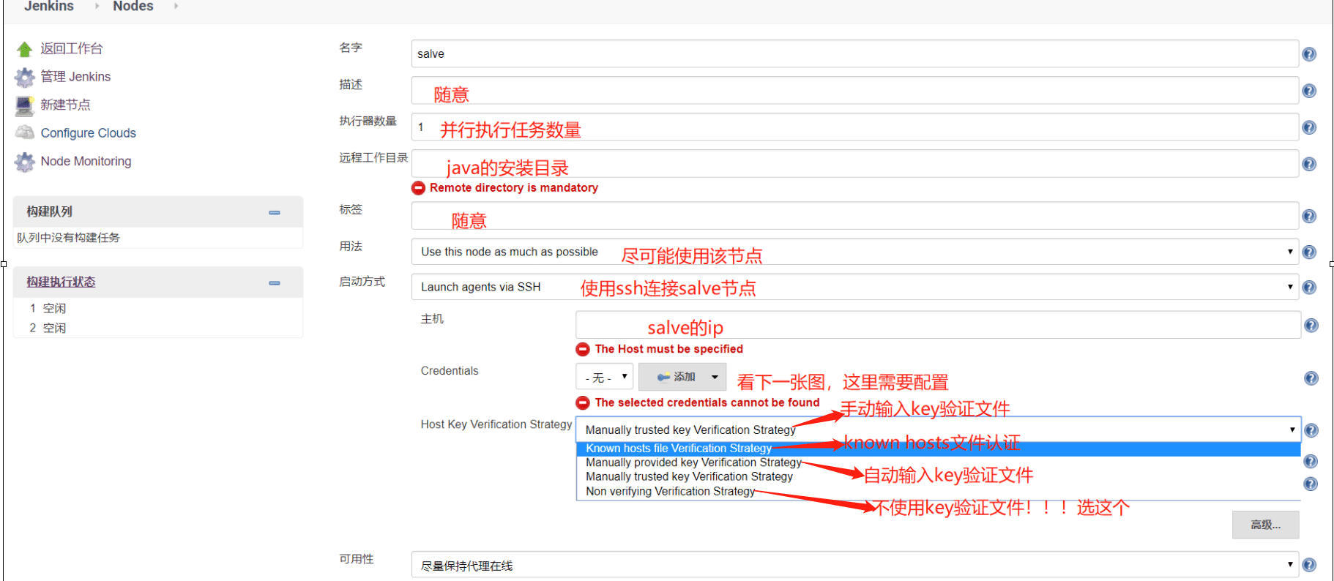This screenshot has width=1334, height=581.
Task: Click 'The selected credentials cannot be found' message
Action: point(707,402)
